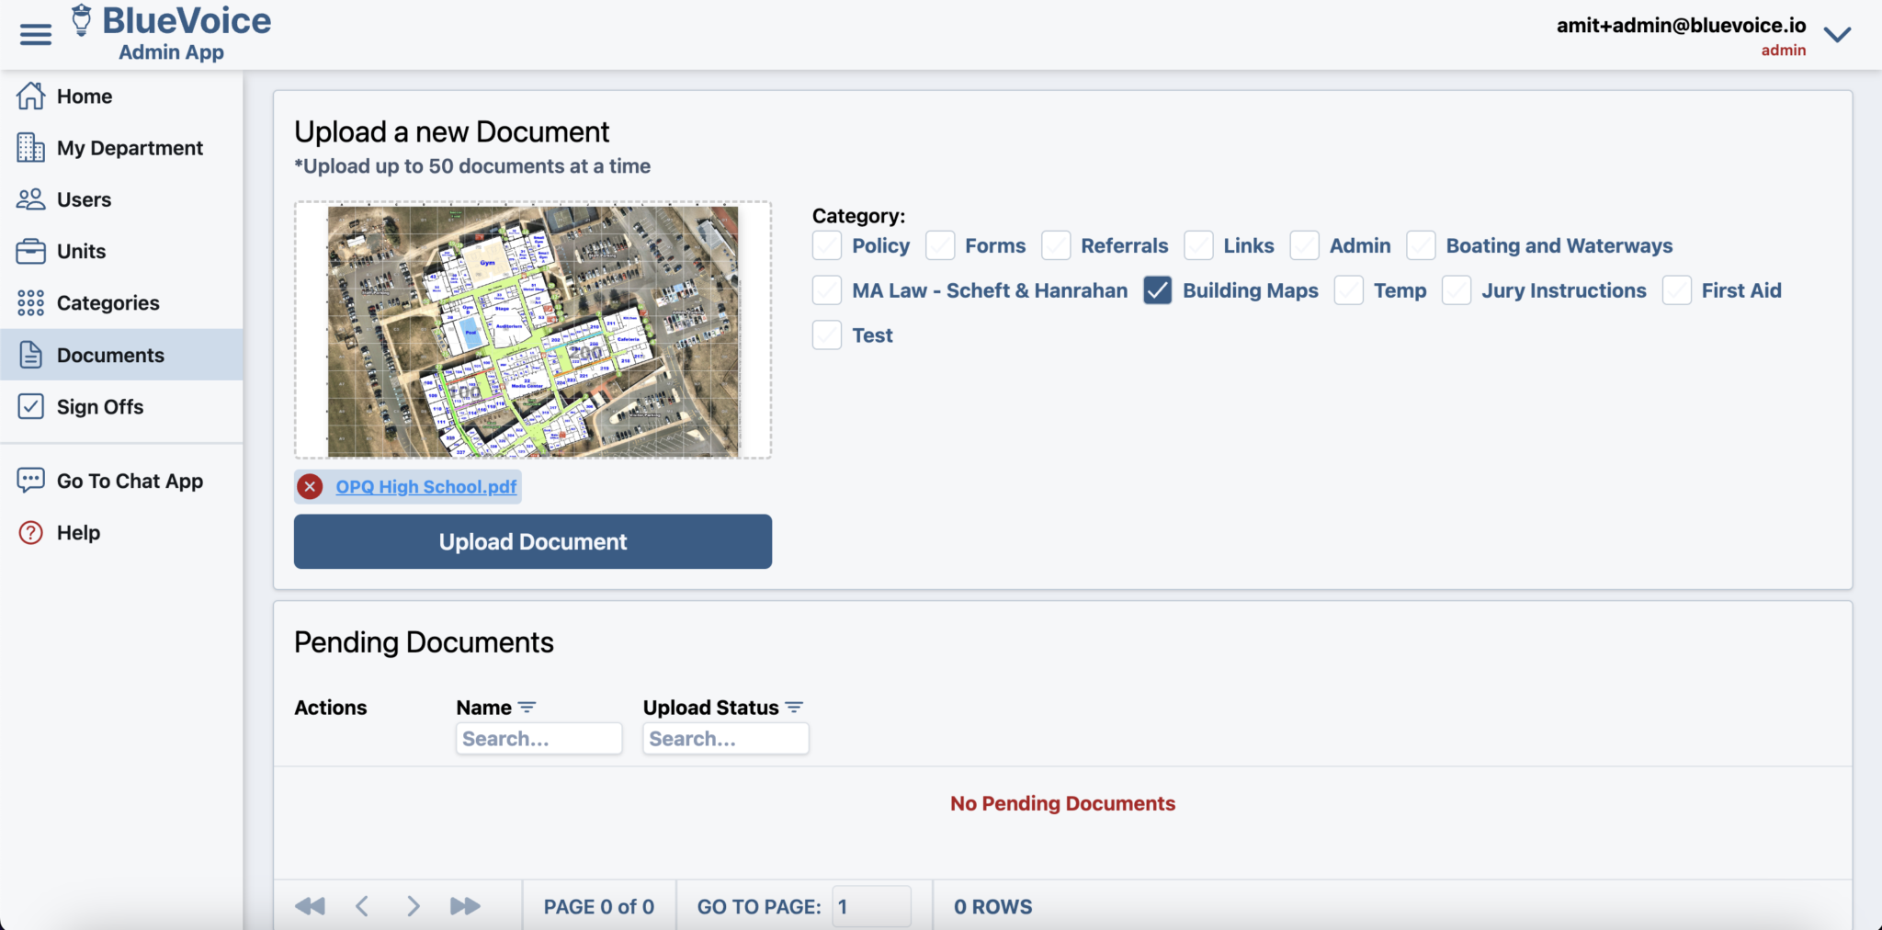Click the Go To Chat App icon
The height and width of the screenshot is (930, 1882).
30,481
